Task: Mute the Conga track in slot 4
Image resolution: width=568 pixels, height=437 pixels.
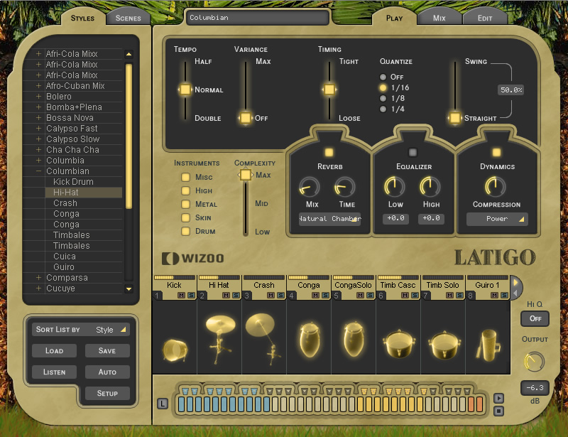Action: 315,295
